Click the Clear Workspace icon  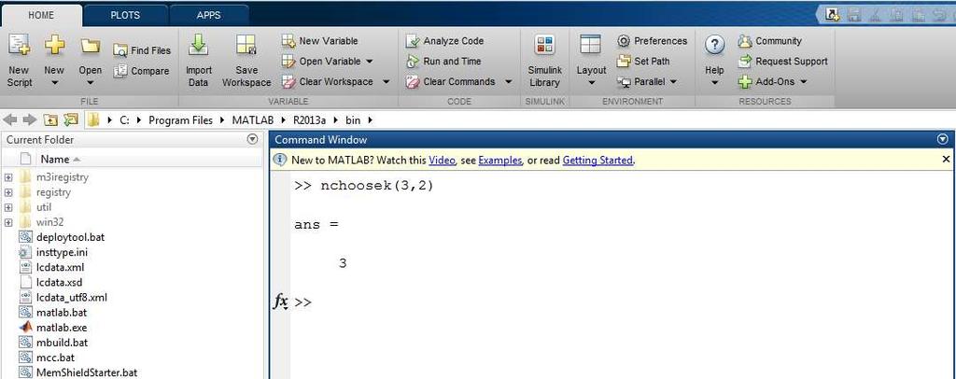pos(288,81)
